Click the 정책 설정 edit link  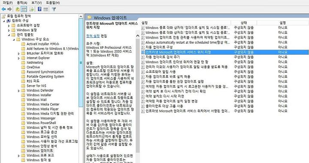point(93,36)
